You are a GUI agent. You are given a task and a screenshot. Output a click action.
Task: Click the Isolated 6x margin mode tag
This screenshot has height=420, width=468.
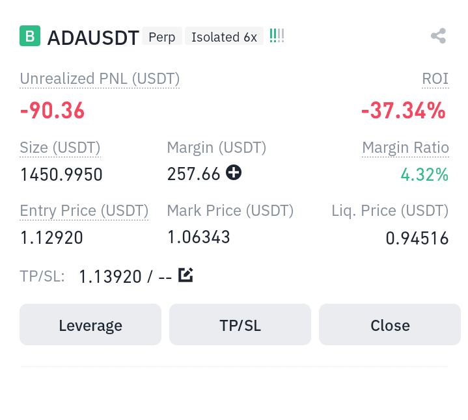(224, 36)
